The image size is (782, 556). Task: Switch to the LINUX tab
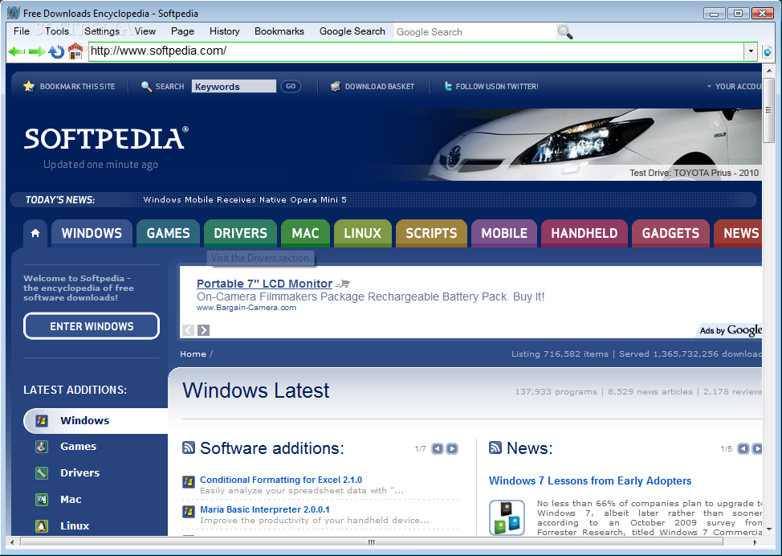pos(363,233)
